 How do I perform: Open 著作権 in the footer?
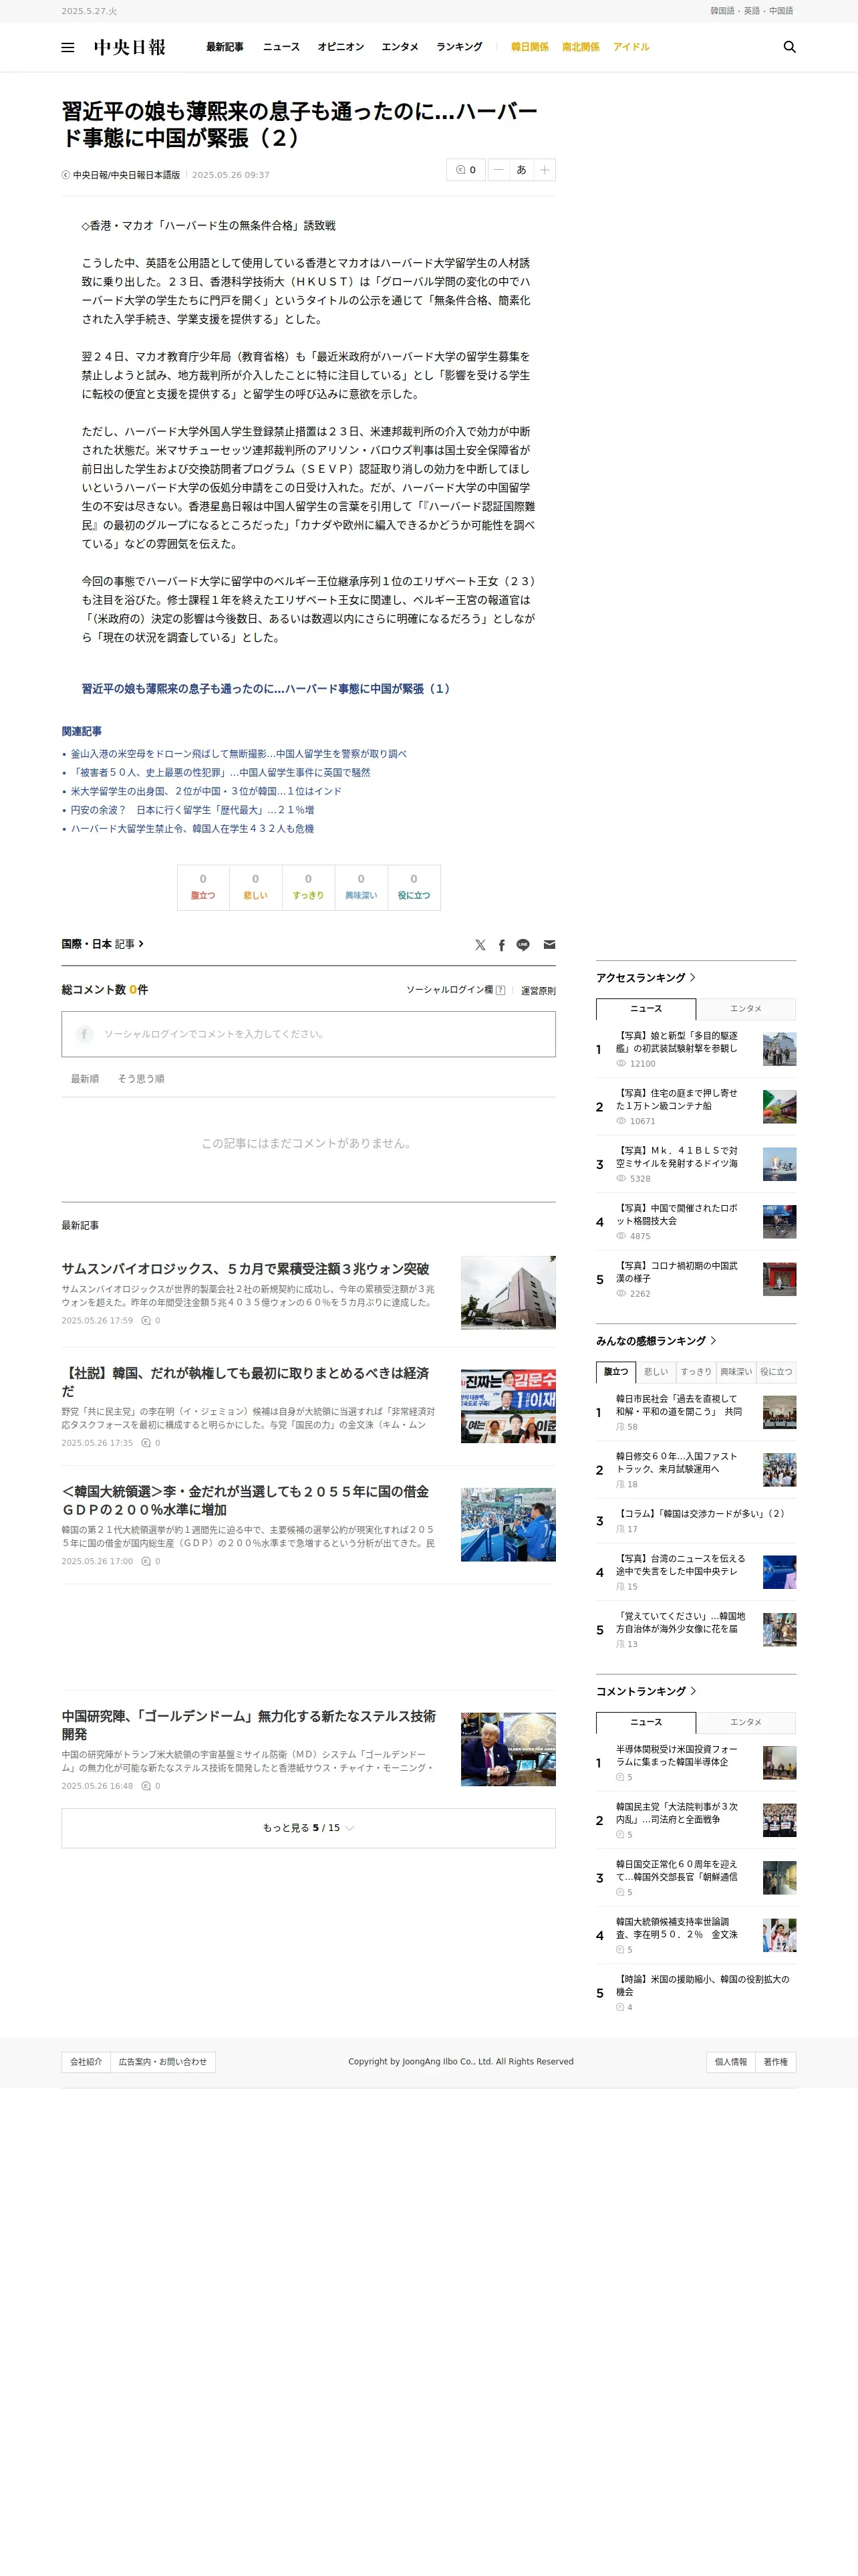776,2062
